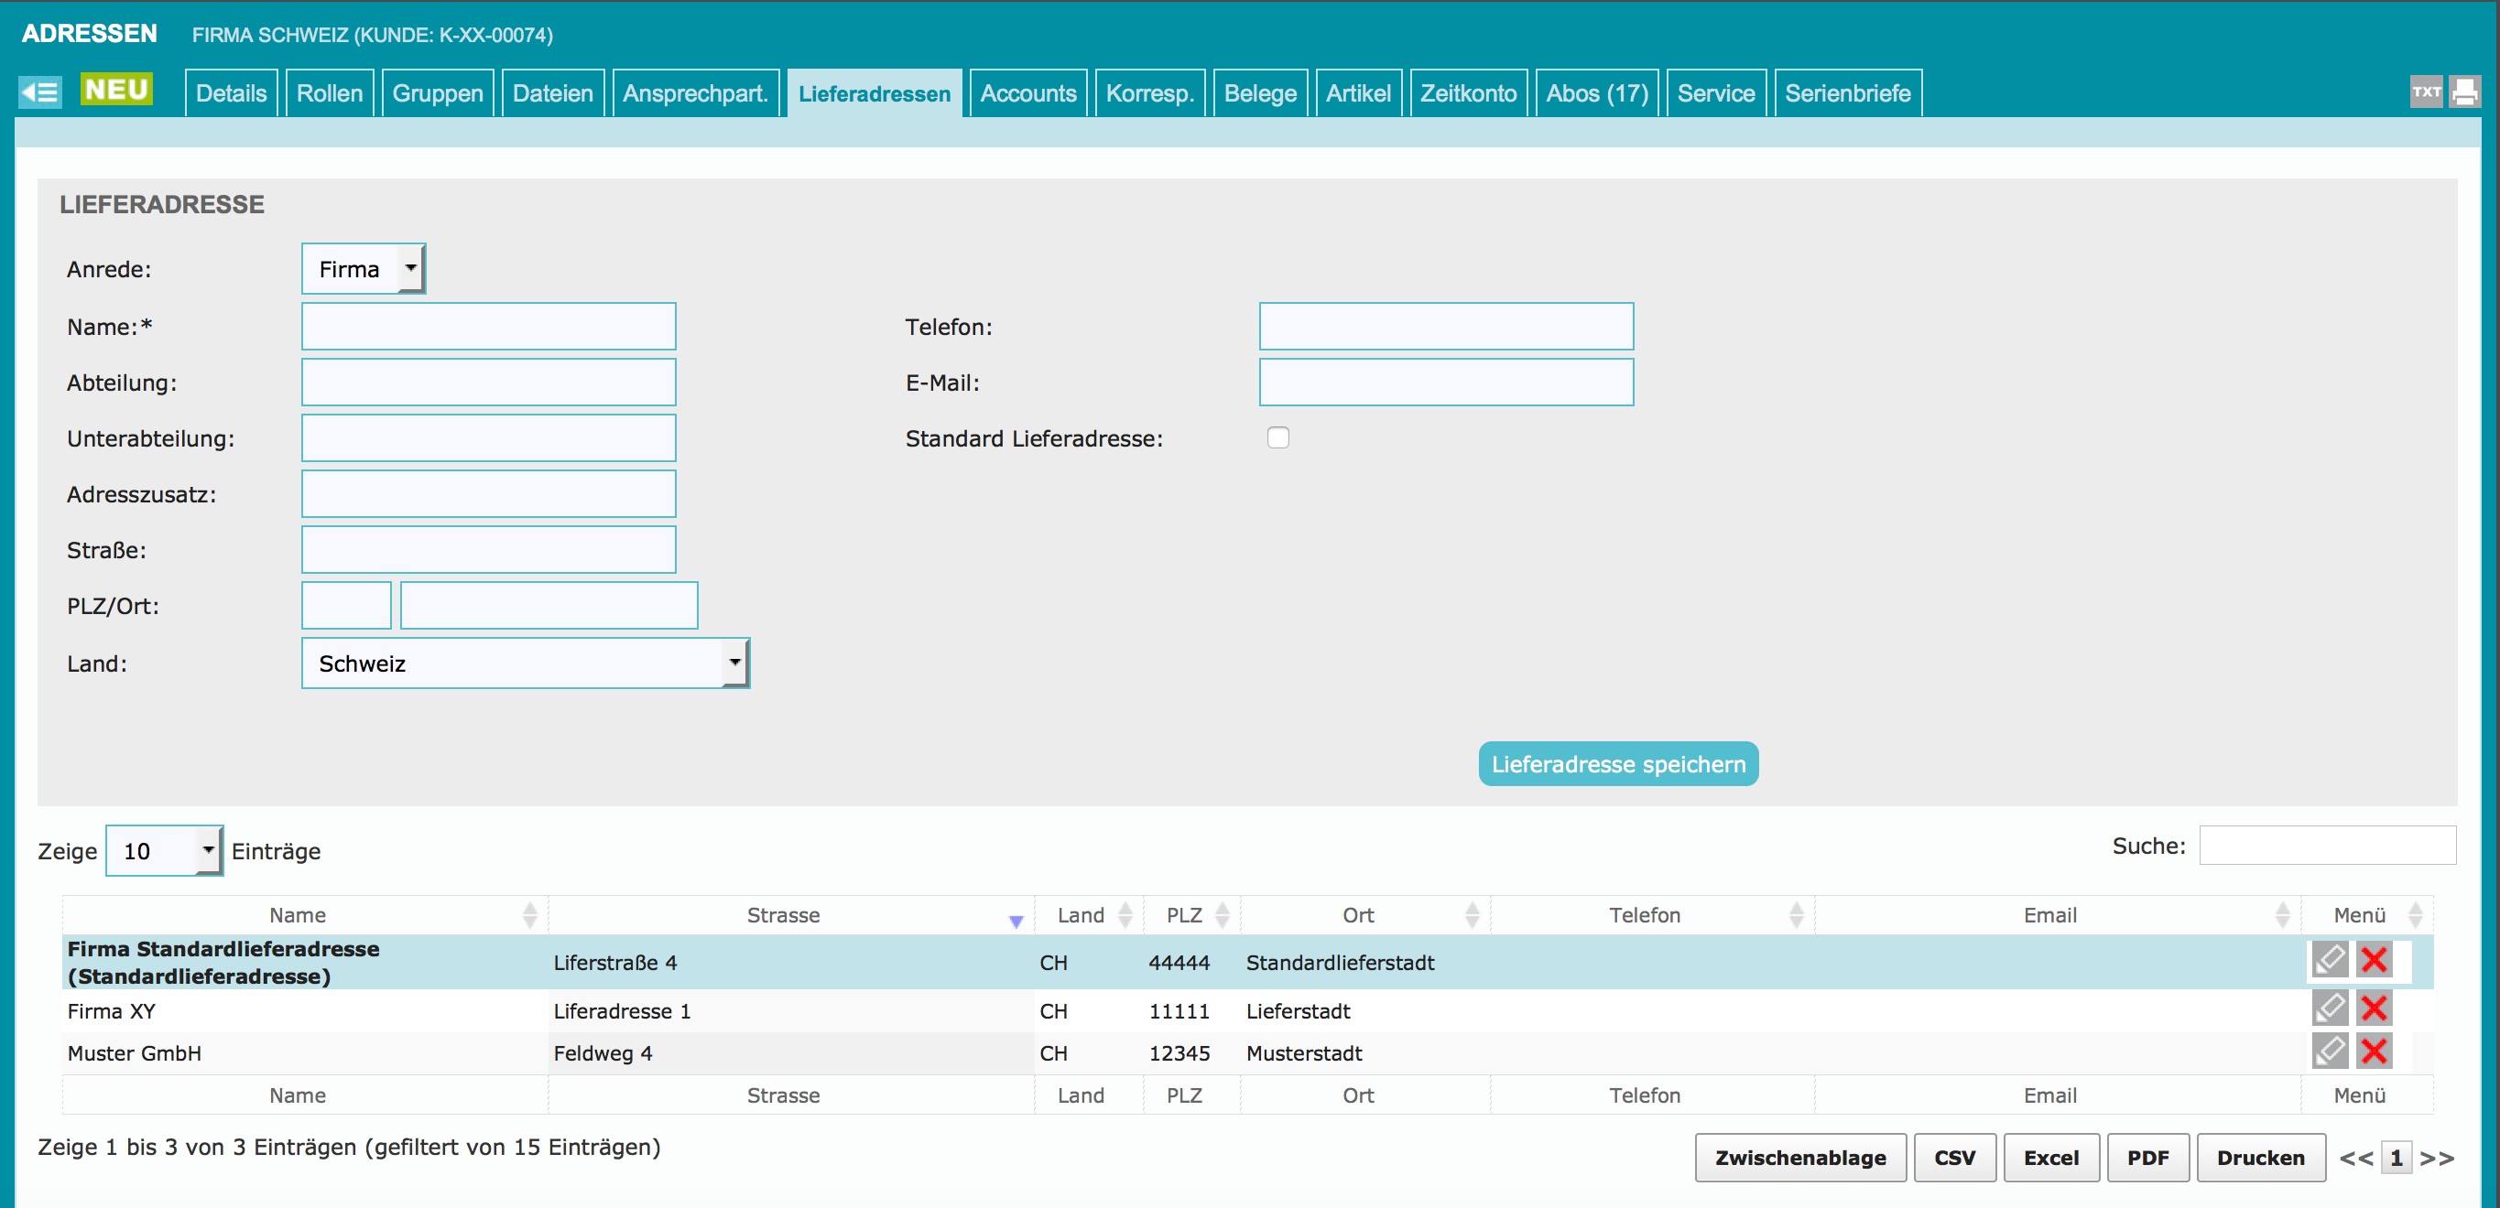Delete the Muster GmbH delivery address
The height and width of the screenshot is (1208, 2500).
(x=2374, y=1051)
